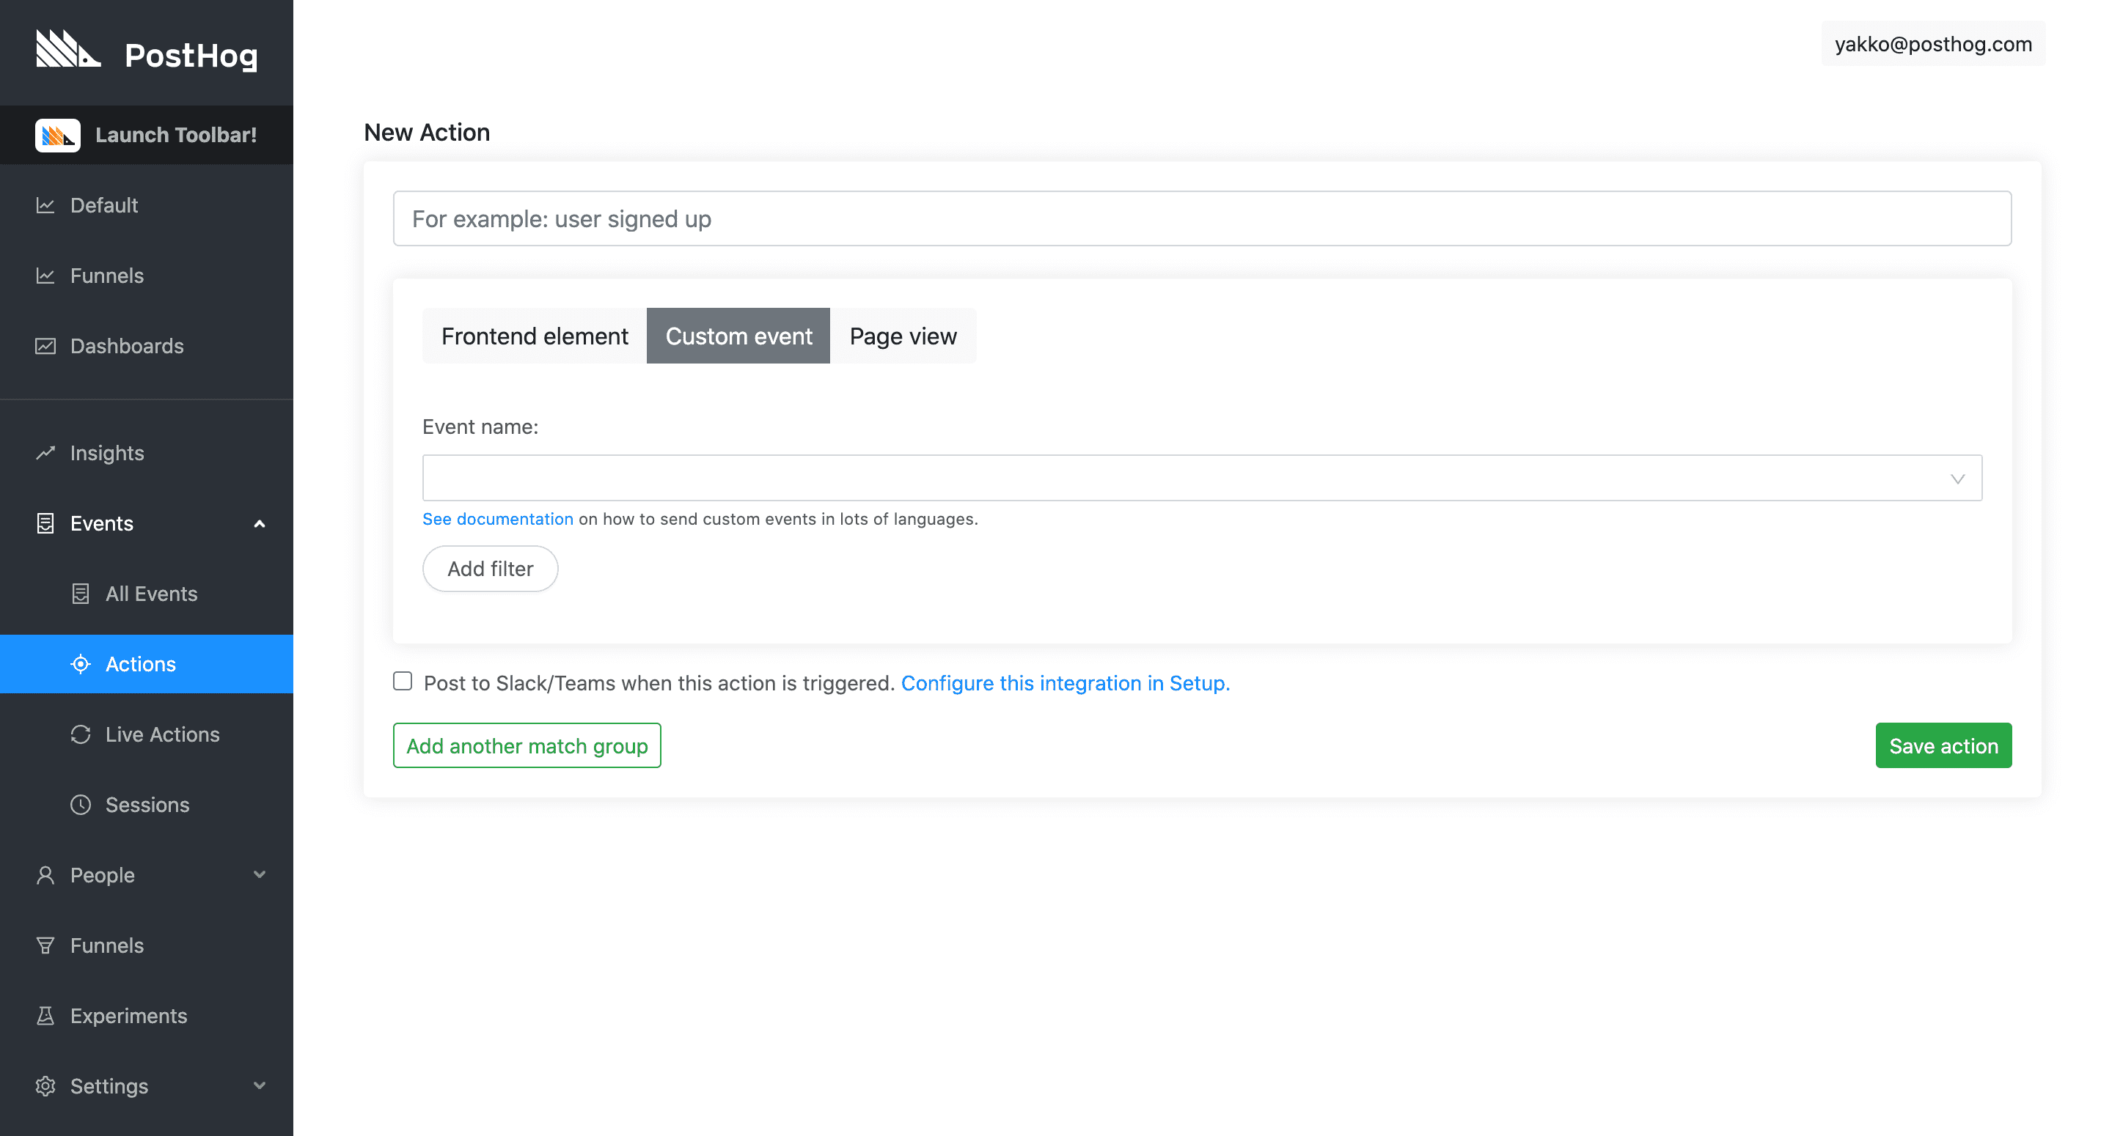2112x1136 pixels.
Task: Click the Sessions clock icon
Action: pos(81,805)
